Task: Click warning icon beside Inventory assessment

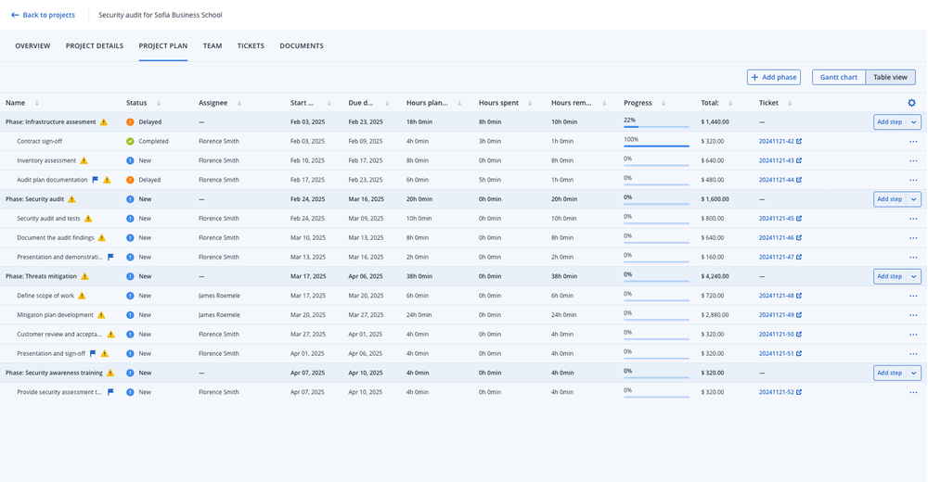Action: (x=84, y=160)
